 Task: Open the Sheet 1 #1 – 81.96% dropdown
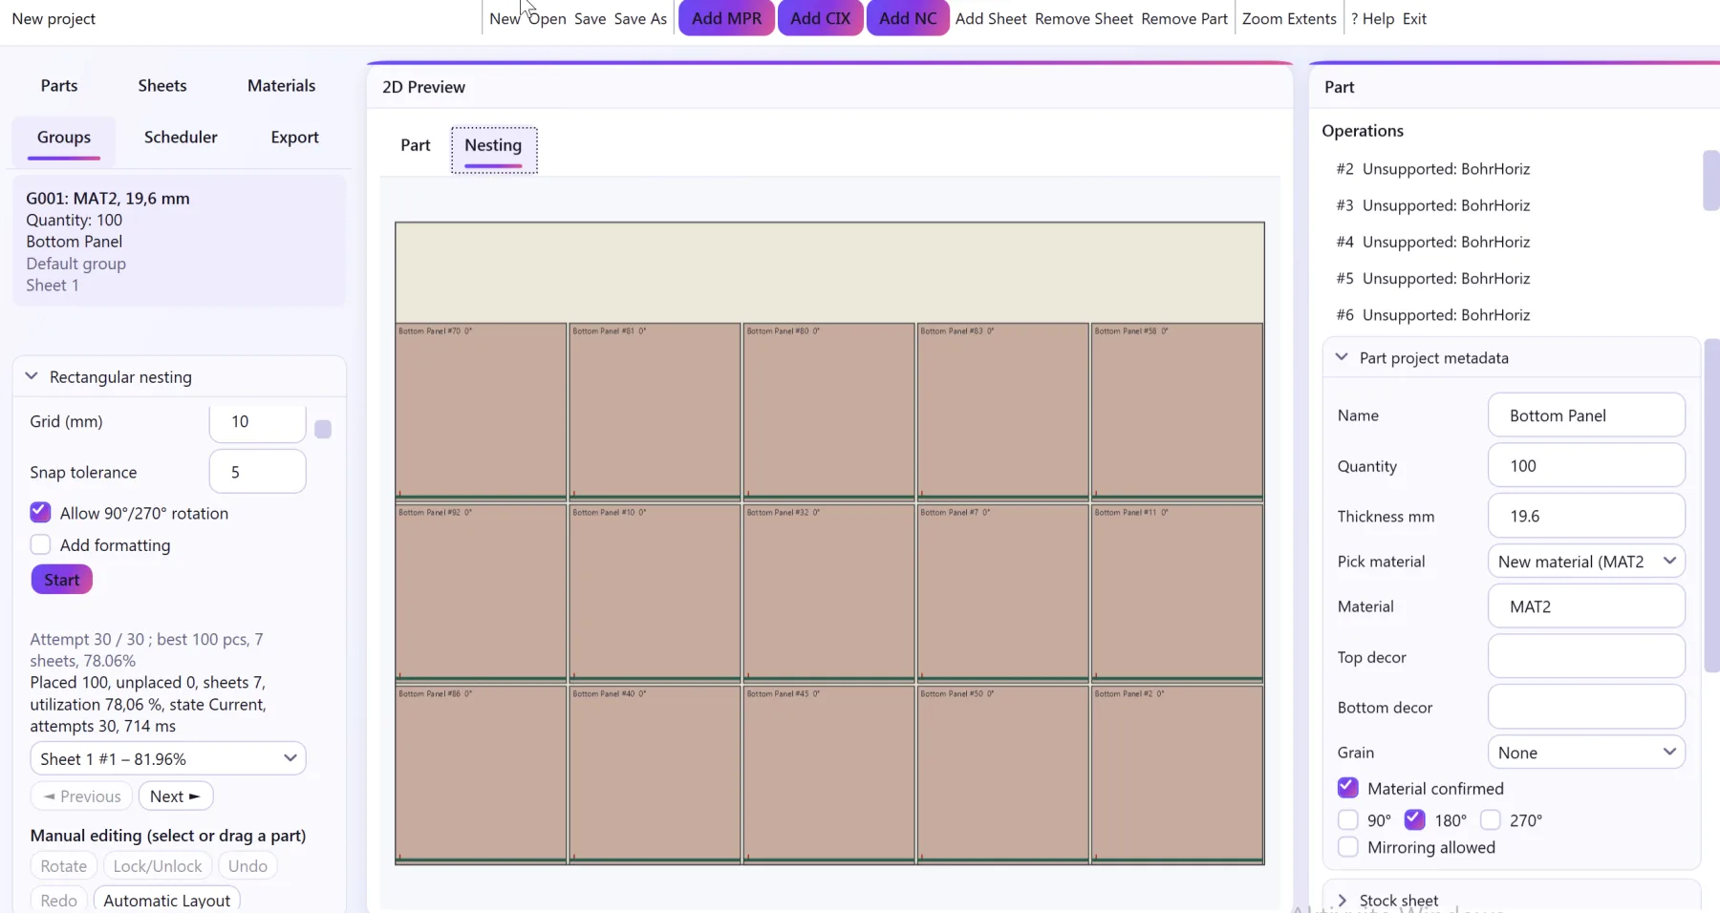168,758
